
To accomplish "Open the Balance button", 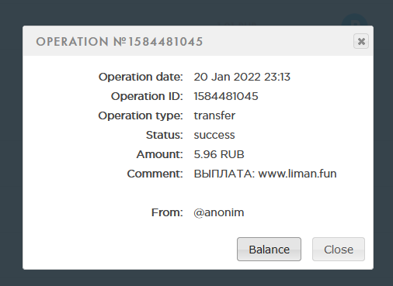I will [x=269, y=250].
